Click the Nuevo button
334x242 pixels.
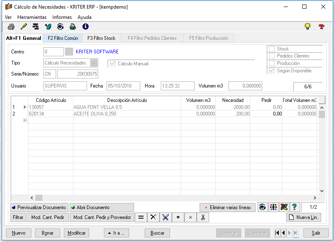(x=19, y=233)
